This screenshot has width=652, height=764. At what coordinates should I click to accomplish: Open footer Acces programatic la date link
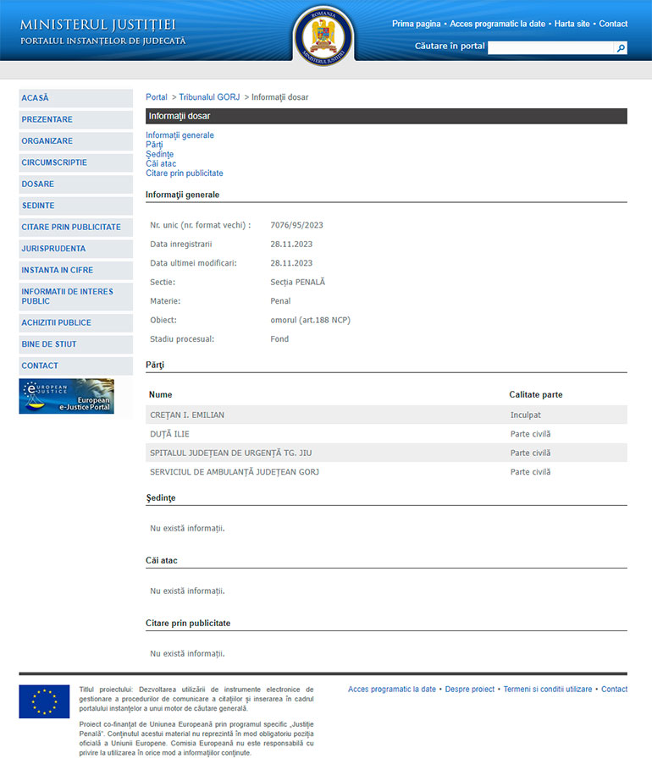(391, 689)
